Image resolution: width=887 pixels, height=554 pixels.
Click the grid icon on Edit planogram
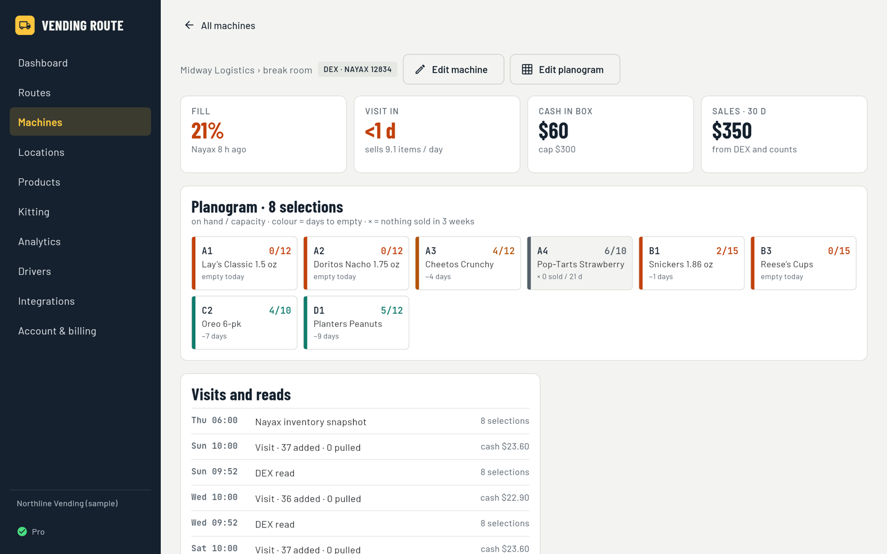click(x=527, y=69)
